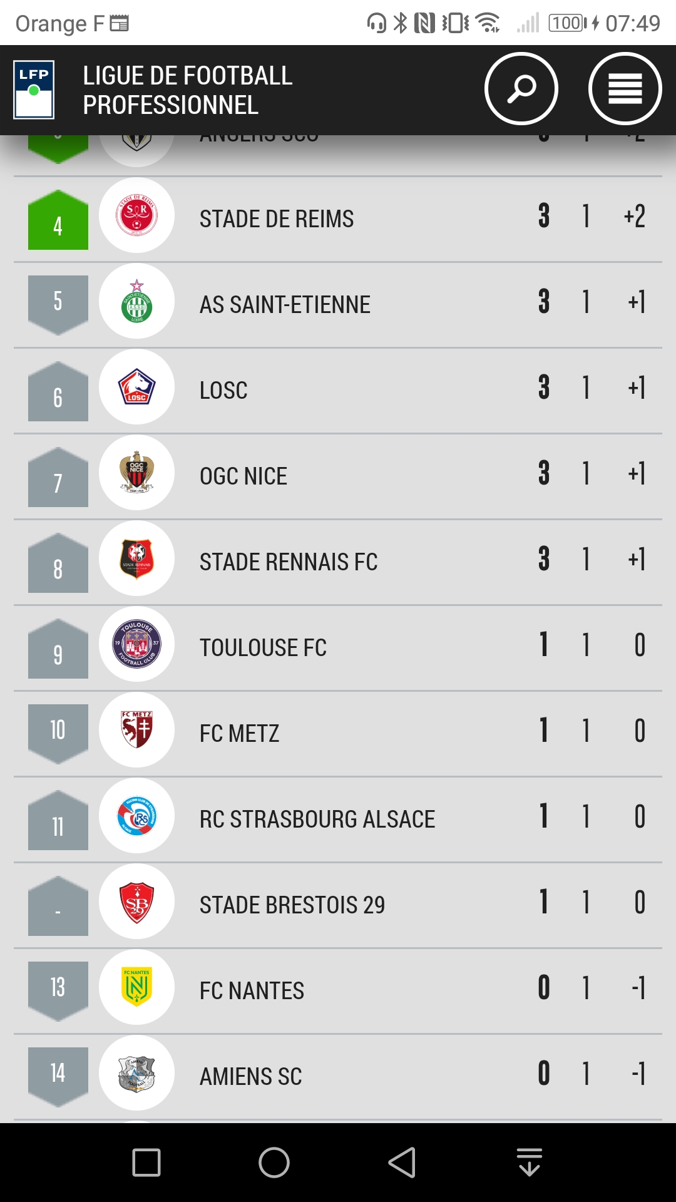Tap the OGC Nice club crest
This screenshot has width=676, height=1202.
[x=136, y=473]
